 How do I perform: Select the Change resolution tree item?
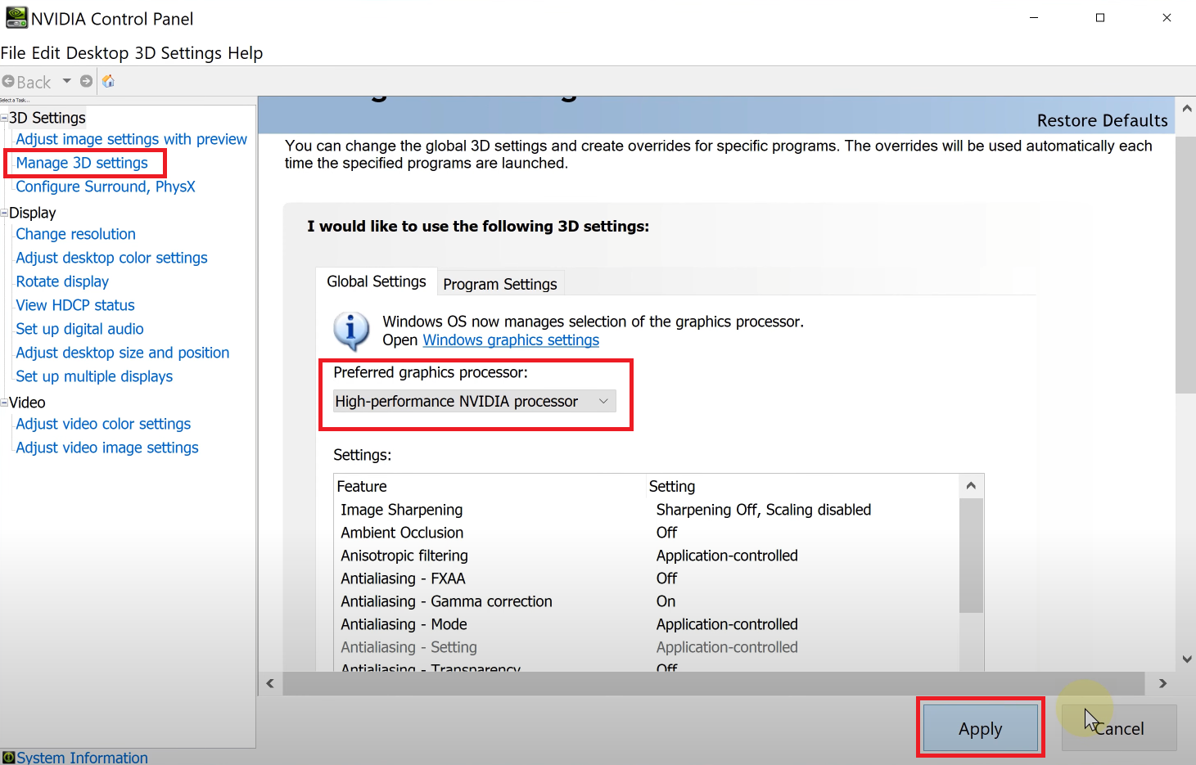[x=75, y=234]
